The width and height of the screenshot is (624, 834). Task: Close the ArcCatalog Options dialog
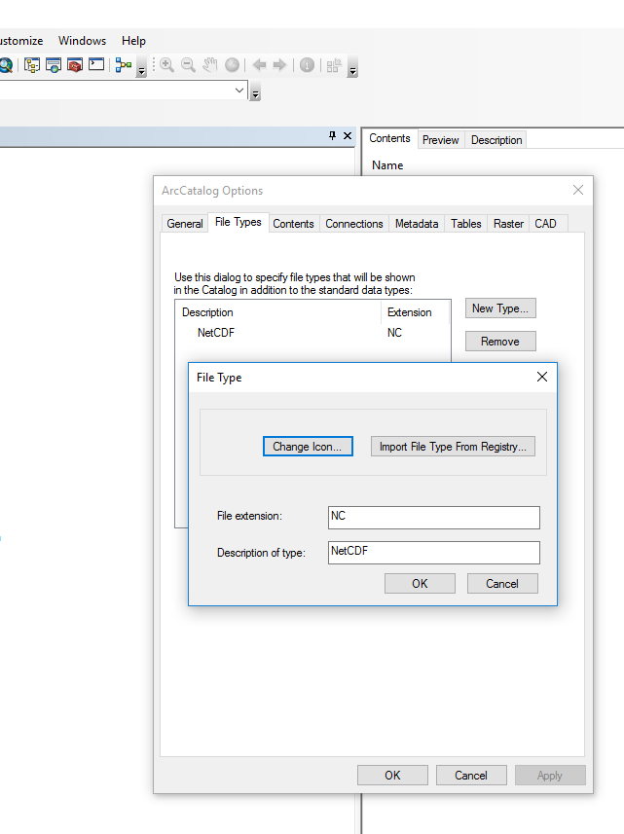(x=578, y=190)
